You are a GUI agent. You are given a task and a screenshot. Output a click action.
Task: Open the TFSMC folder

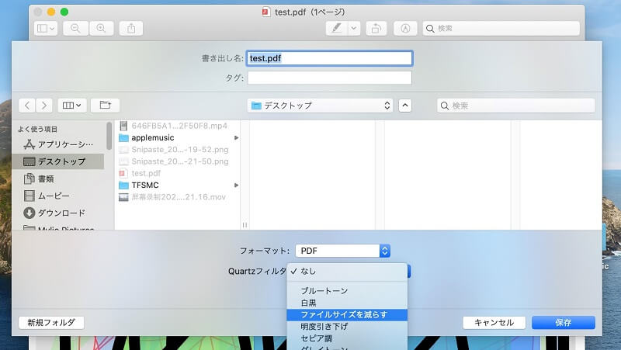point(179,185)
